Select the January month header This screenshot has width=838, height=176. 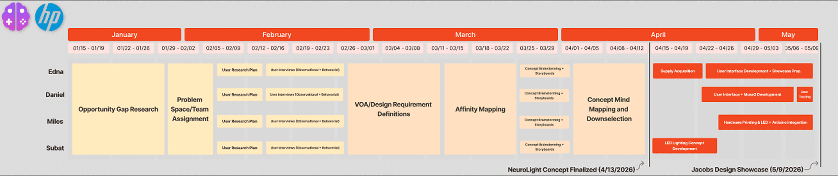[124, 35]
